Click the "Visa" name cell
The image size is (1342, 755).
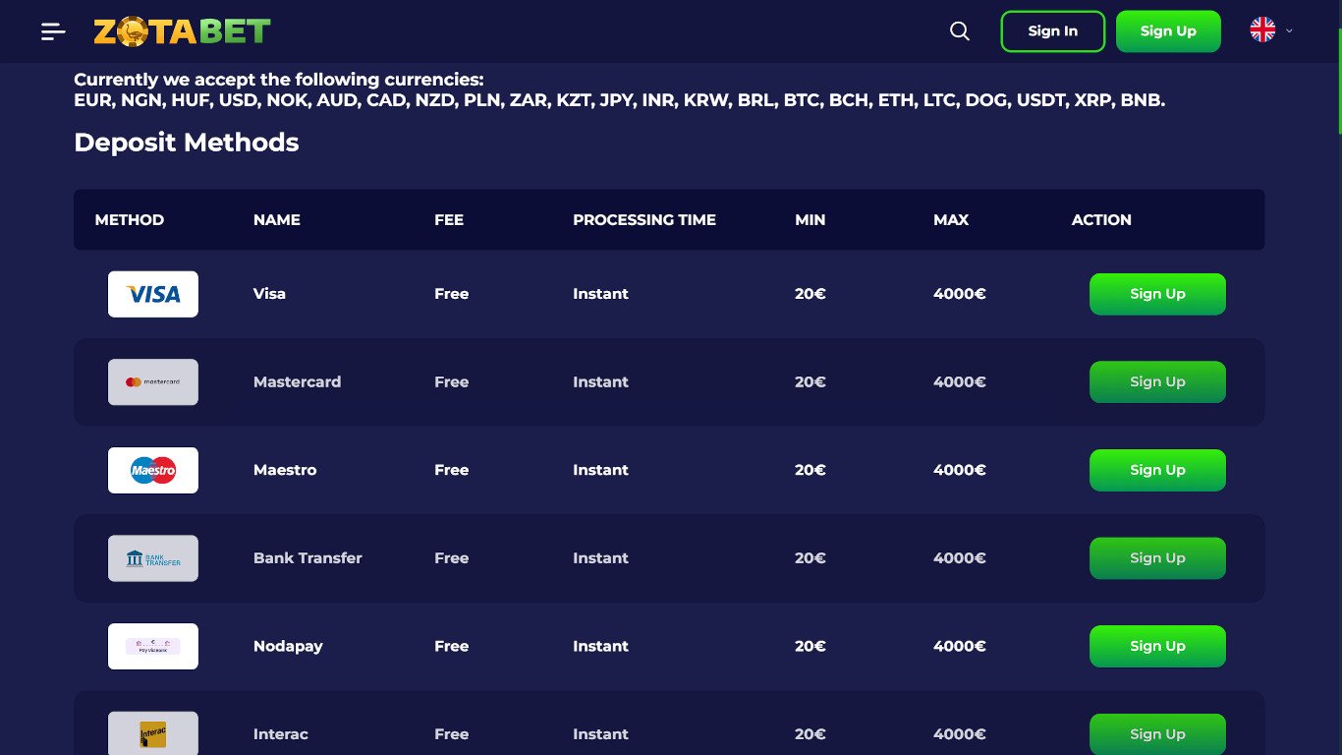click(x=269, y=294)
